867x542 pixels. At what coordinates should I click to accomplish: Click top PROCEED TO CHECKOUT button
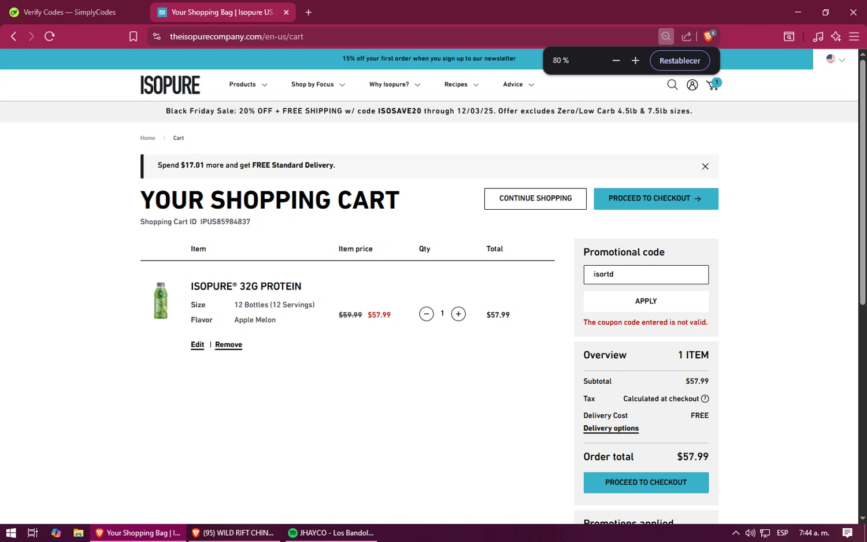click(656, 199)
